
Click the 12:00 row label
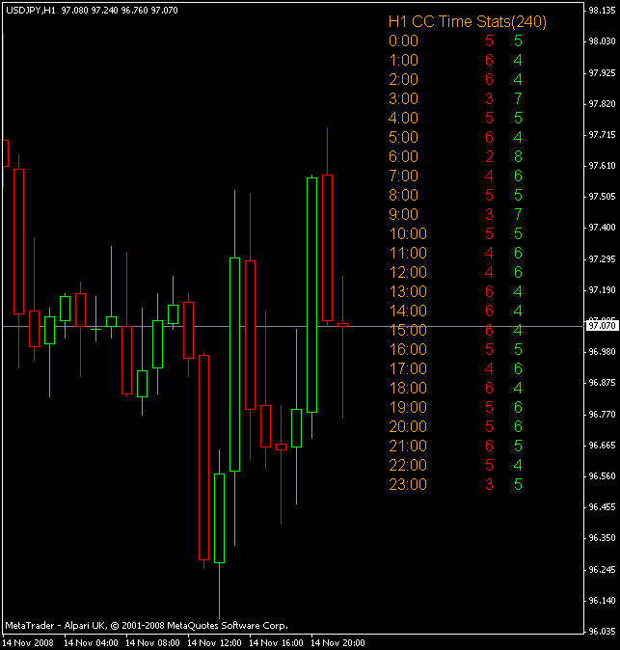408,272
